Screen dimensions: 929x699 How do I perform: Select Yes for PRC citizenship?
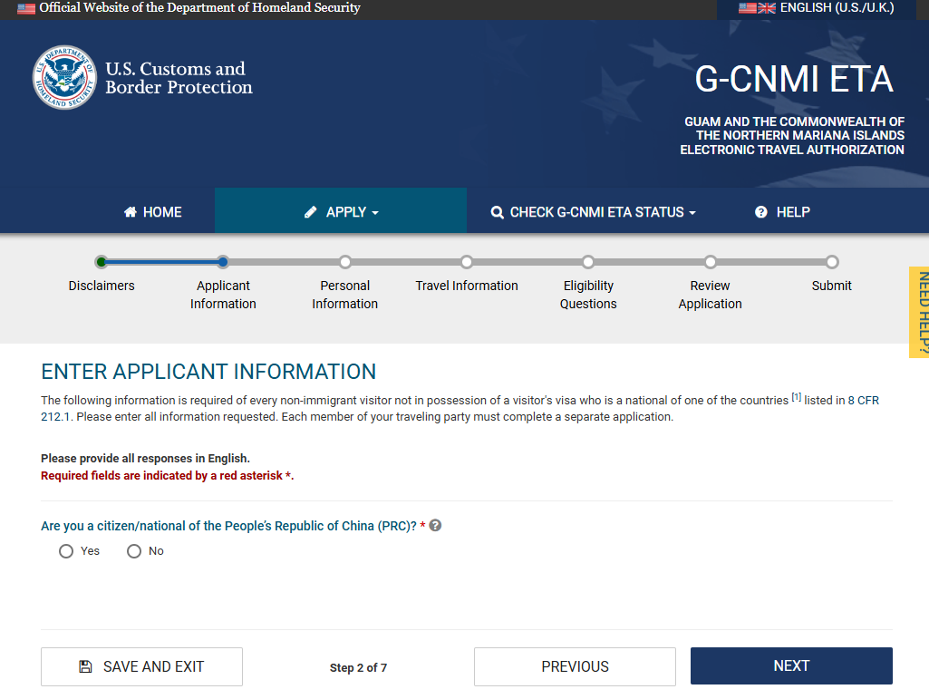tap(66, 551)
